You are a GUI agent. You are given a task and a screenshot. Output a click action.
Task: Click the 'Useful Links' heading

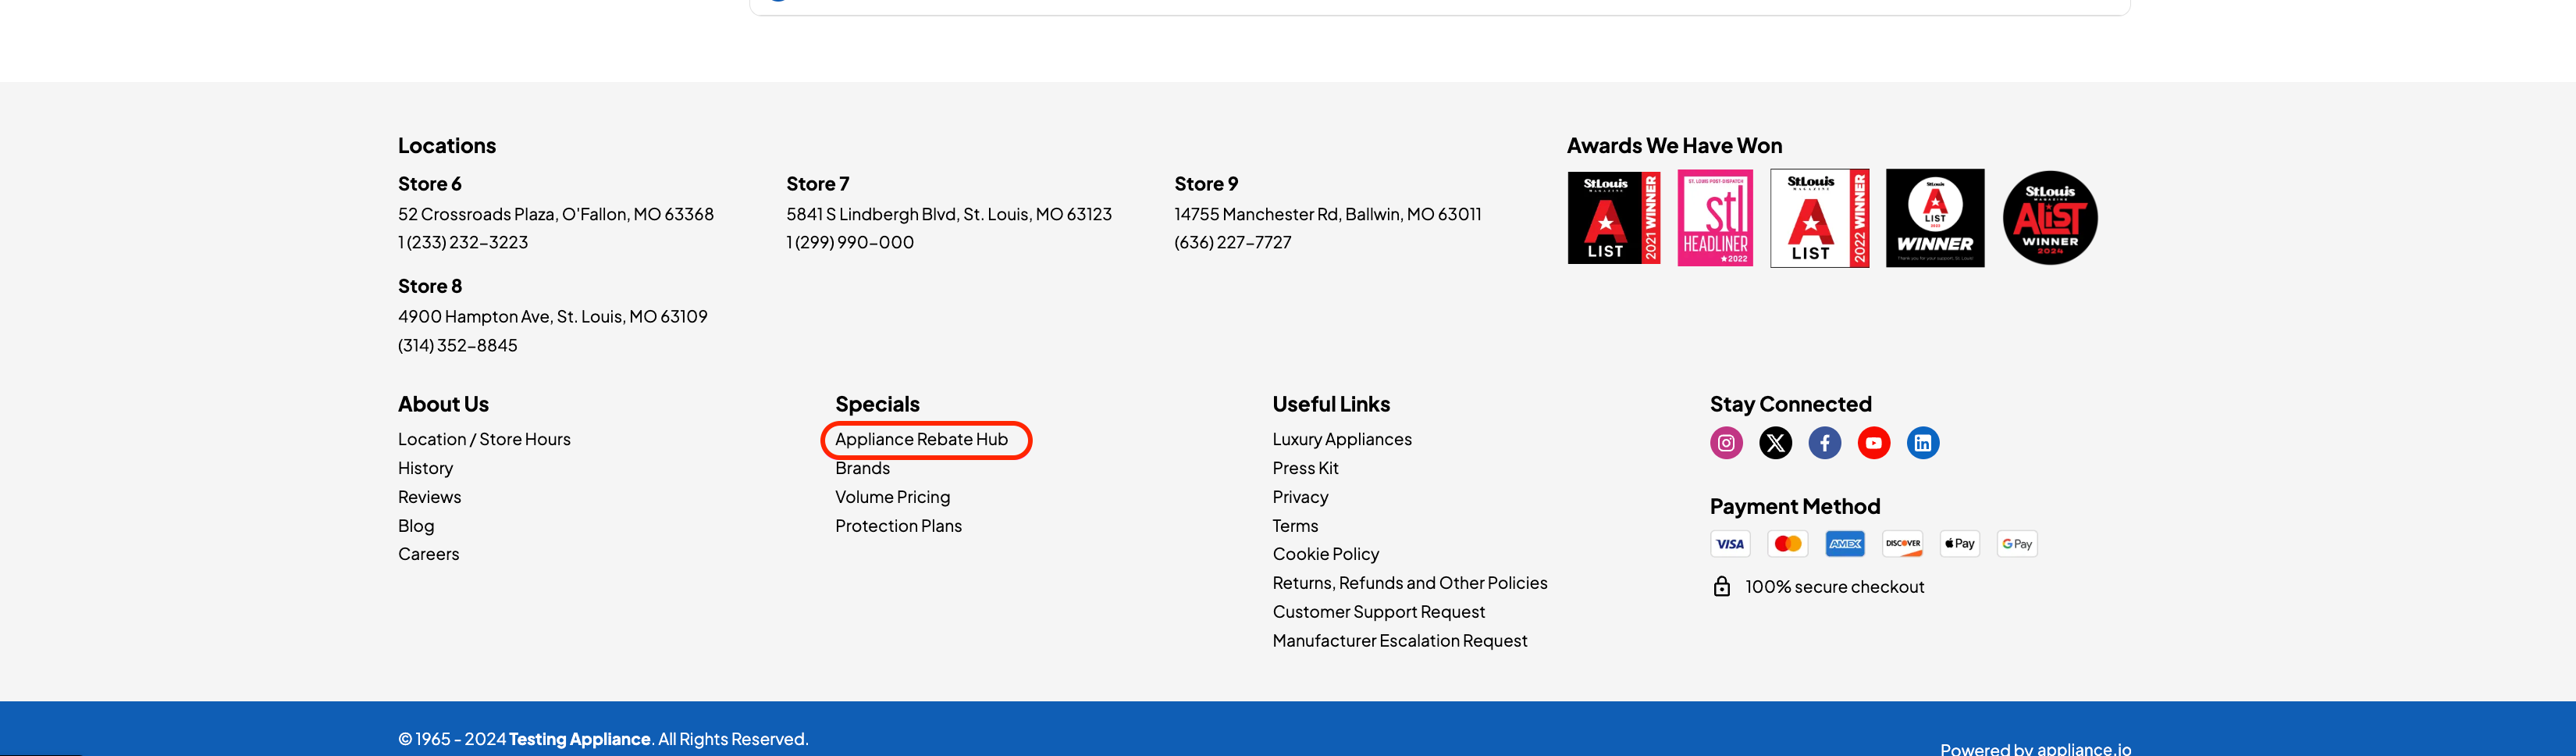pyautogui.click(x=1331, y=404)
